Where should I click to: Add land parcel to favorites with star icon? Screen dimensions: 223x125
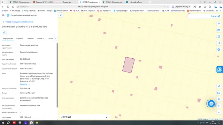[x=4, y=32]
